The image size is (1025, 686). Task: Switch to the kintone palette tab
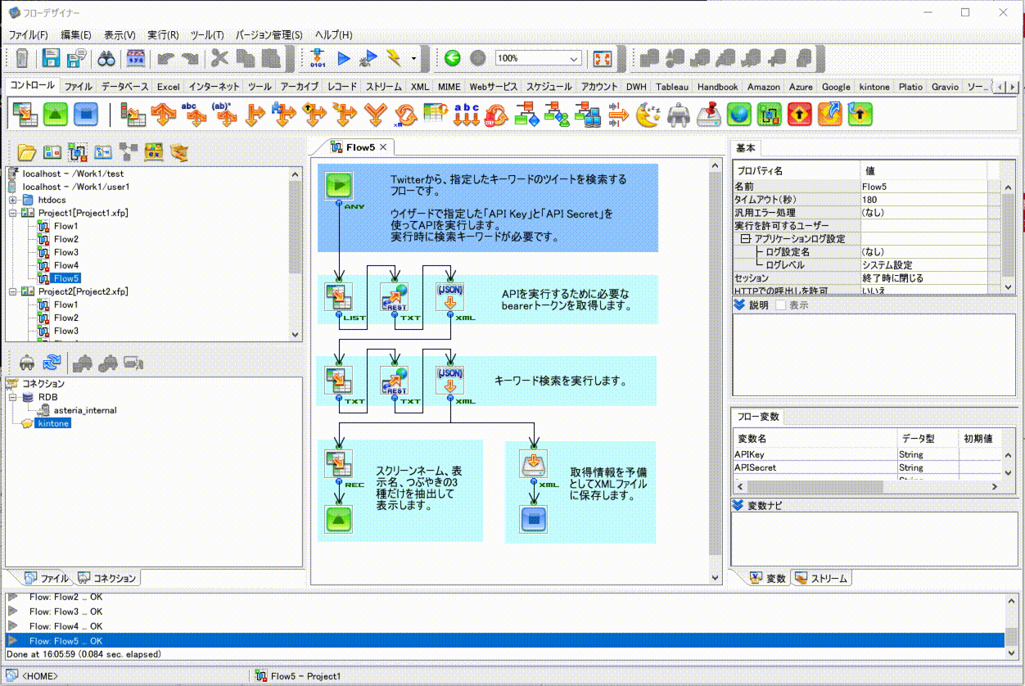coord(874,86)
